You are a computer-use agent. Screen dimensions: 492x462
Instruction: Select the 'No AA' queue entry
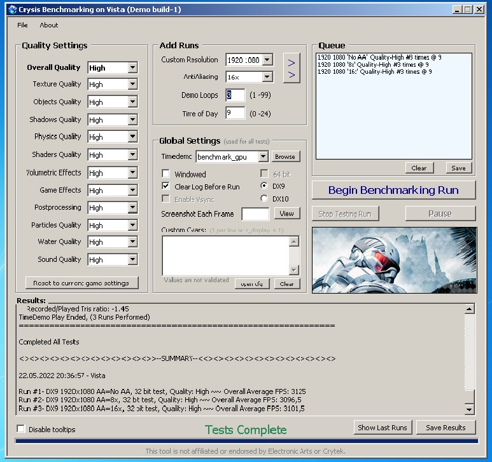[379, 57]
